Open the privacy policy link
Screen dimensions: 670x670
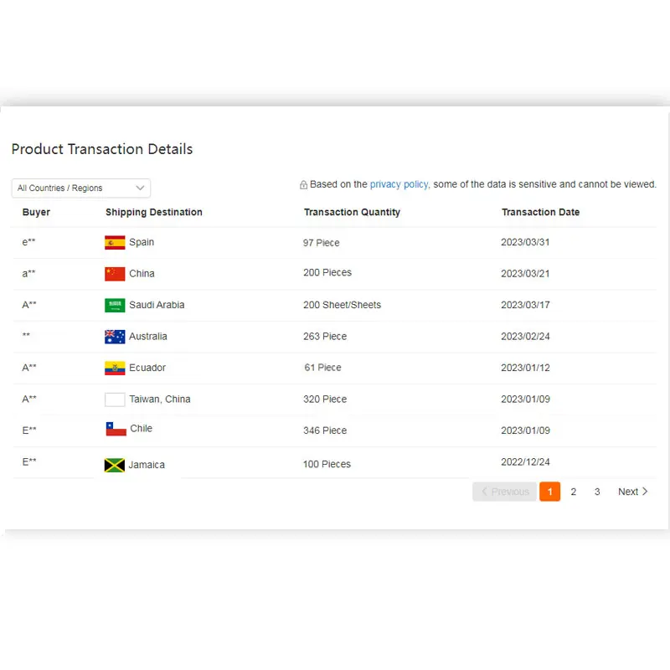coord(399,184)
